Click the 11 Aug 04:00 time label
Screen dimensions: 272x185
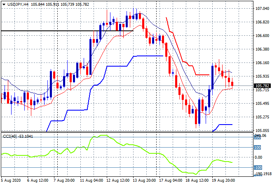click(x=91, y=180)
